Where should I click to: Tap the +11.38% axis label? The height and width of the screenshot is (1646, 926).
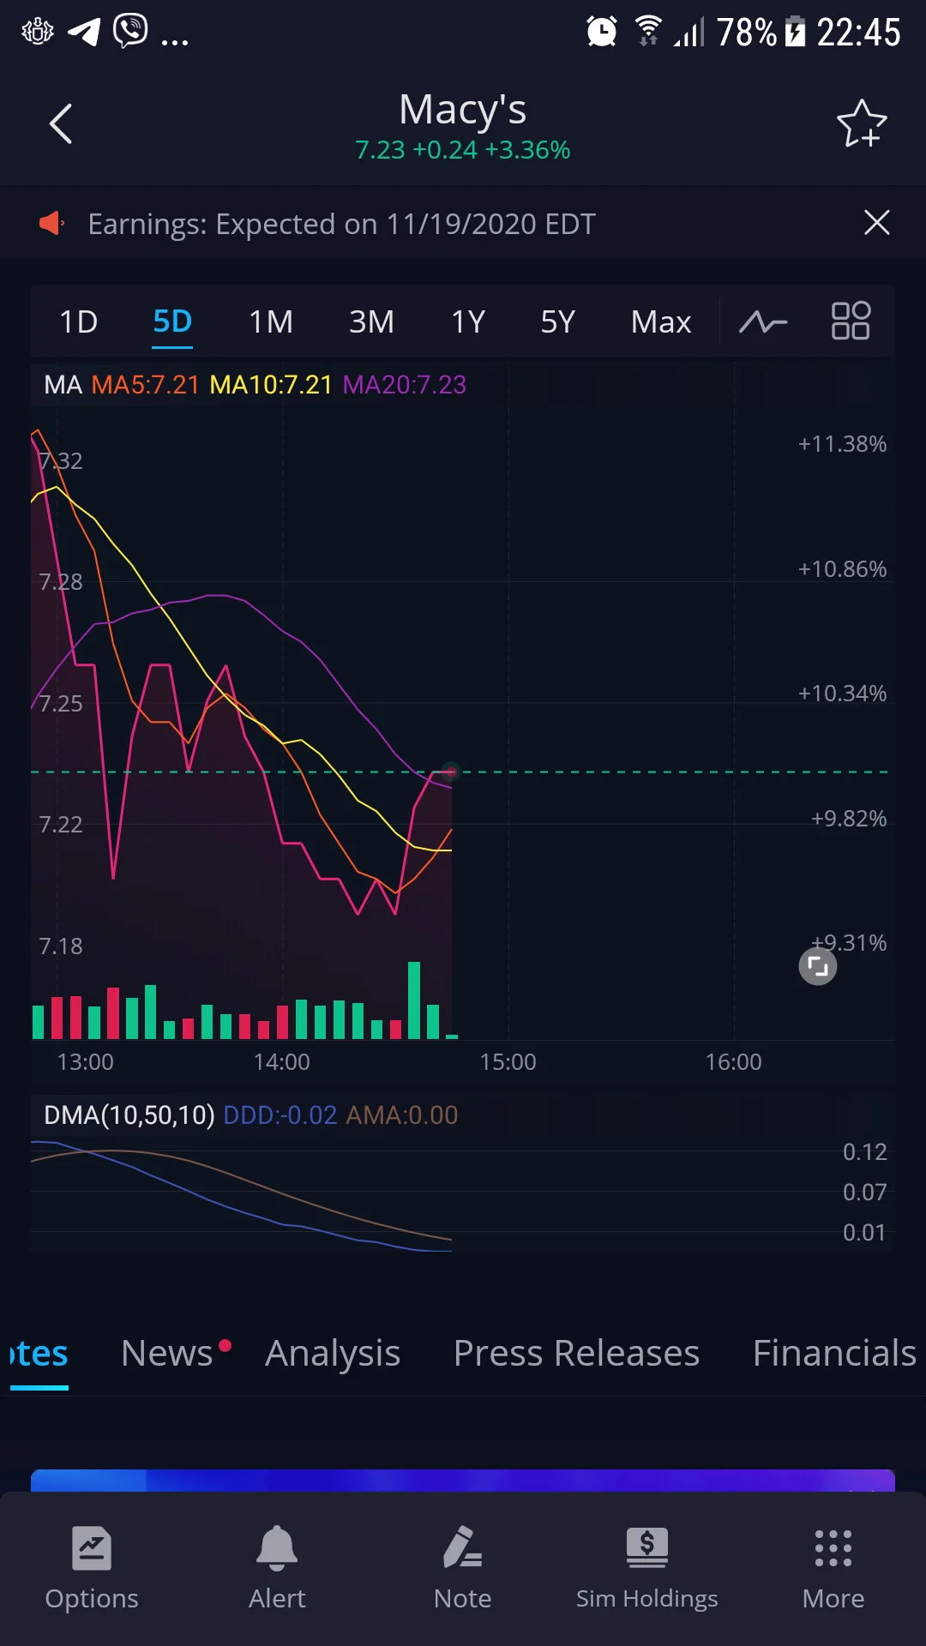click(842, 444)
